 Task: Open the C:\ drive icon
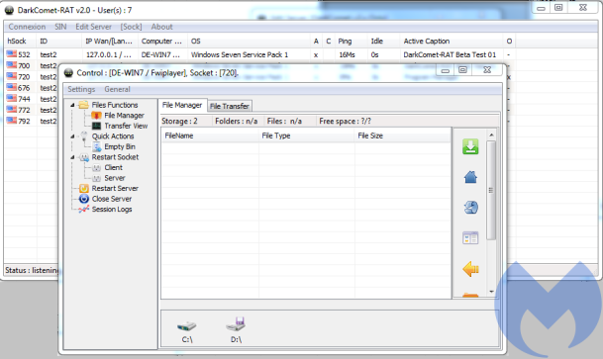click(187, 331)
